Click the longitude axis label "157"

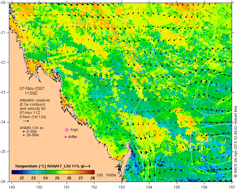(x=232, y=187)
